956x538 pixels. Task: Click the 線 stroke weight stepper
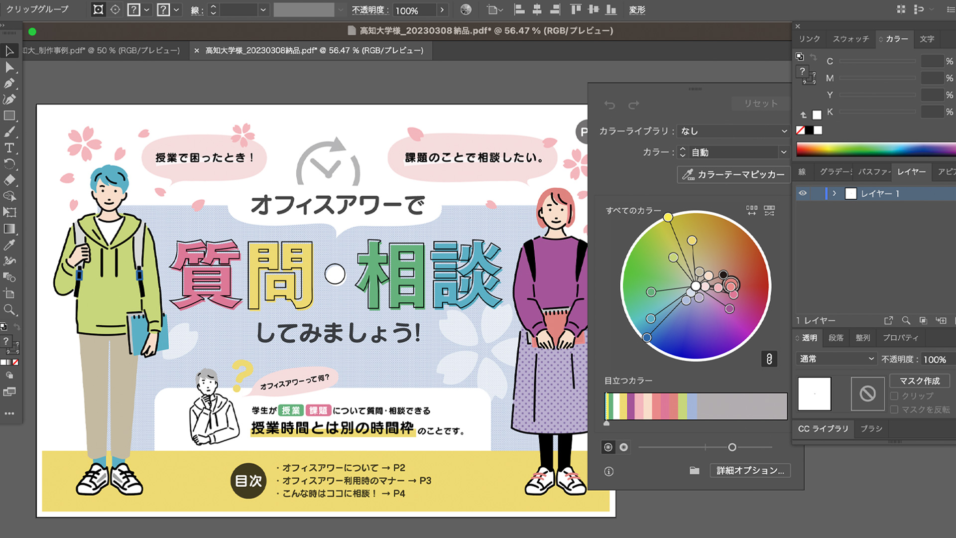click(x=213, y=10)
